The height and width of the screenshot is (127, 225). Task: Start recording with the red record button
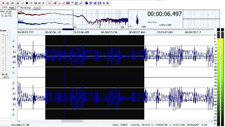[3, 3]
